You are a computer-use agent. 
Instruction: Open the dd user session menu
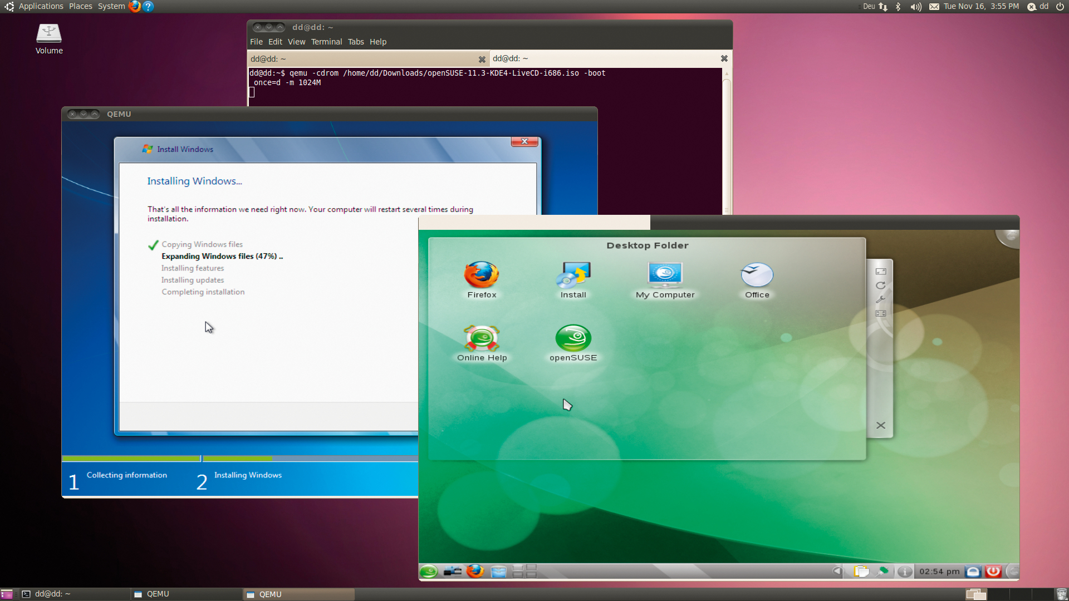pyautogui.click(x=1038, y=7)
